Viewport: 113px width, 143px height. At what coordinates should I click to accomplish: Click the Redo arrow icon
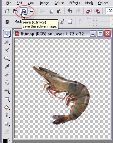click(78, 11)
